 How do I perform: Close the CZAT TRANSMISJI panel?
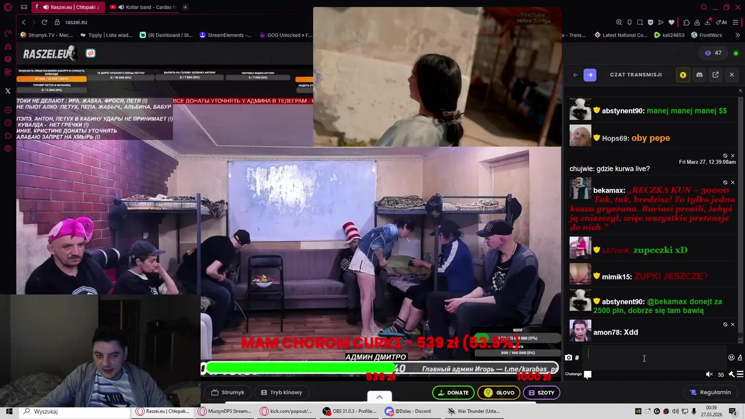coord(732,74)
